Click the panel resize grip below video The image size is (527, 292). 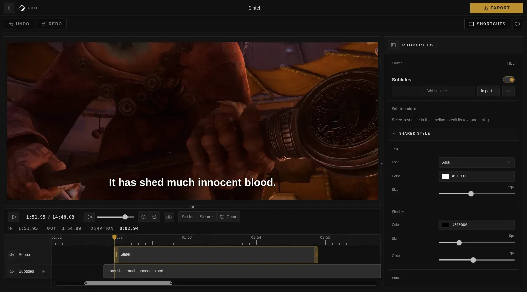(x=192, y=207)
